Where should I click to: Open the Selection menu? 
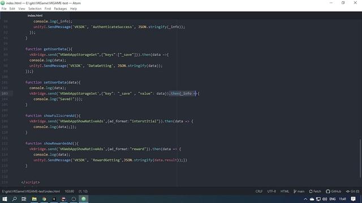[35, 9]
